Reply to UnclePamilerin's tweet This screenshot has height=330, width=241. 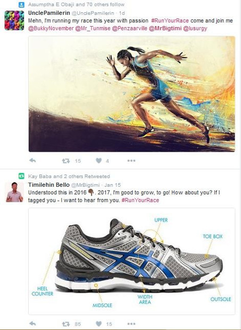click(32, 161)
